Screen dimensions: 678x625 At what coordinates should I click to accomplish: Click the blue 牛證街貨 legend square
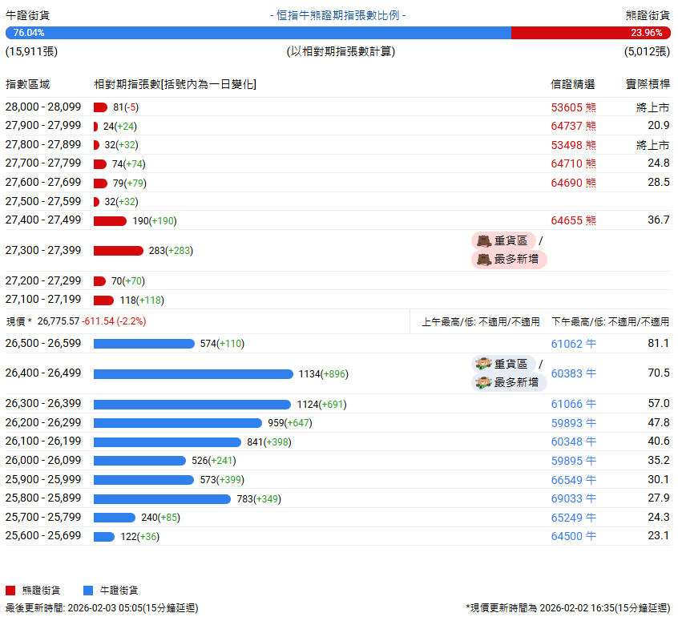pyautogui.click(x=88, y=591)
